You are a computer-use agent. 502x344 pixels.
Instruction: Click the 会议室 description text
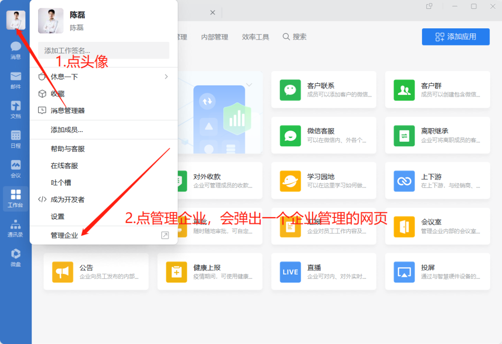coord(450,231)
